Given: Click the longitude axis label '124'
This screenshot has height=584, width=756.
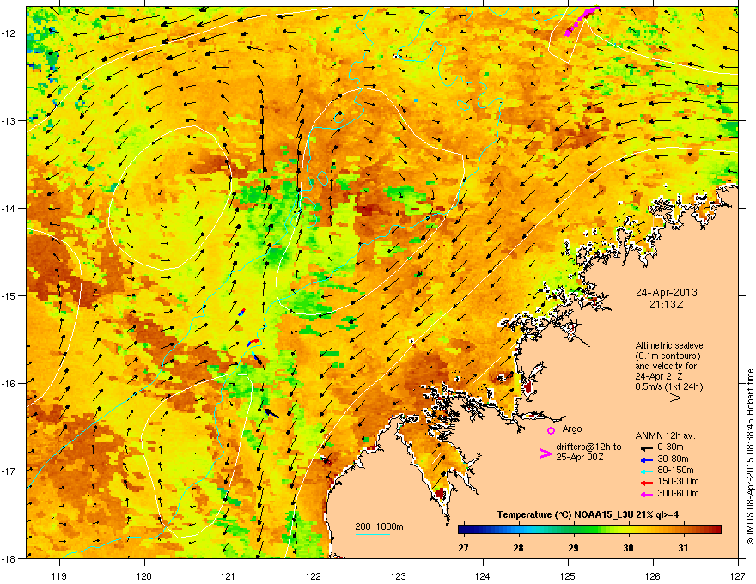Looking at the screenshot, I should (x=483, y=575).
